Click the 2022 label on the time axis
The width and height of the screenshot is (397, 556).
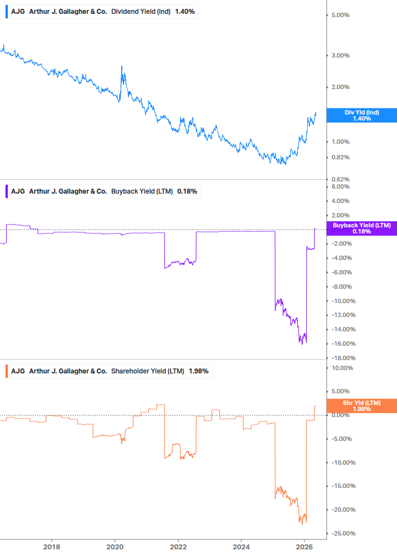point(178,547)
